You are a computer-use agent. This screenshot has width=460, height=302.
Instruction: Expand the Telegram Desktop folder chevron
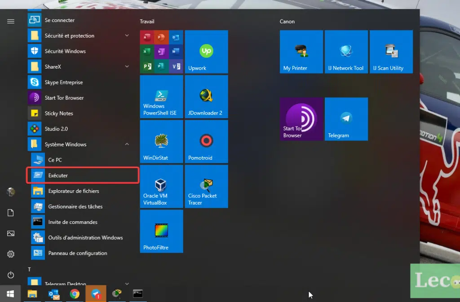point(127,284)
